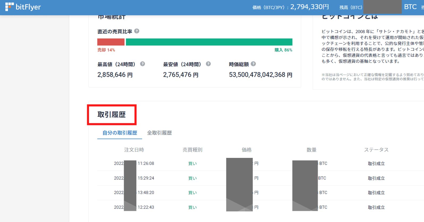Click the ビットコイン description paragraph

coord(372,46)
